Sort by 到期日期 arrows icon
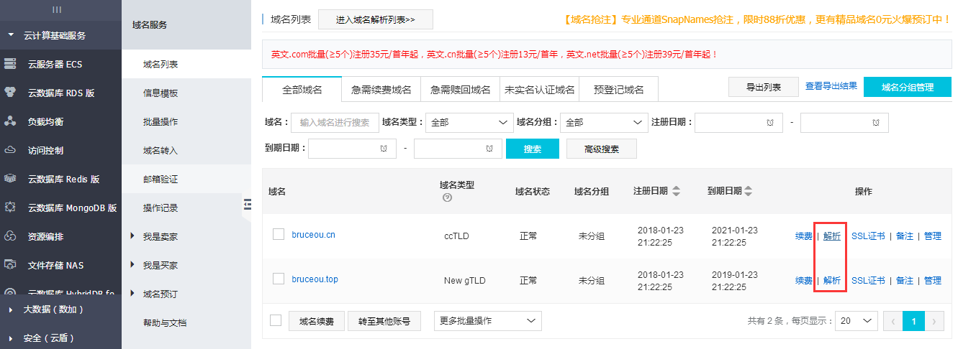Screen dimensions: 958x349 point(749,191)
